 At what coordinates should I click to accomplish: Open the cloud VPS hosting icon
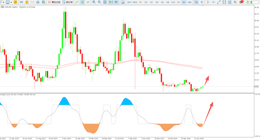click(x=38, y=2)
